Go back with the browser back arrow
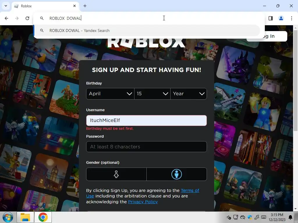The height and width of the screenshot is (223, 298). pos(6,18)
